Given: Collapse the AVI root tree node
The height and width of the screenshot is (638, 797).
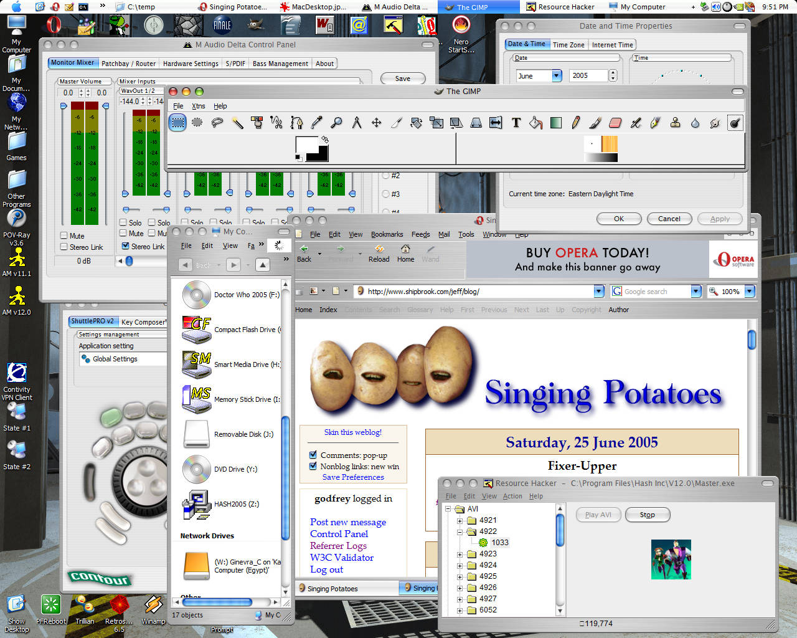Looking at the screenshot, I should [448, 509].
